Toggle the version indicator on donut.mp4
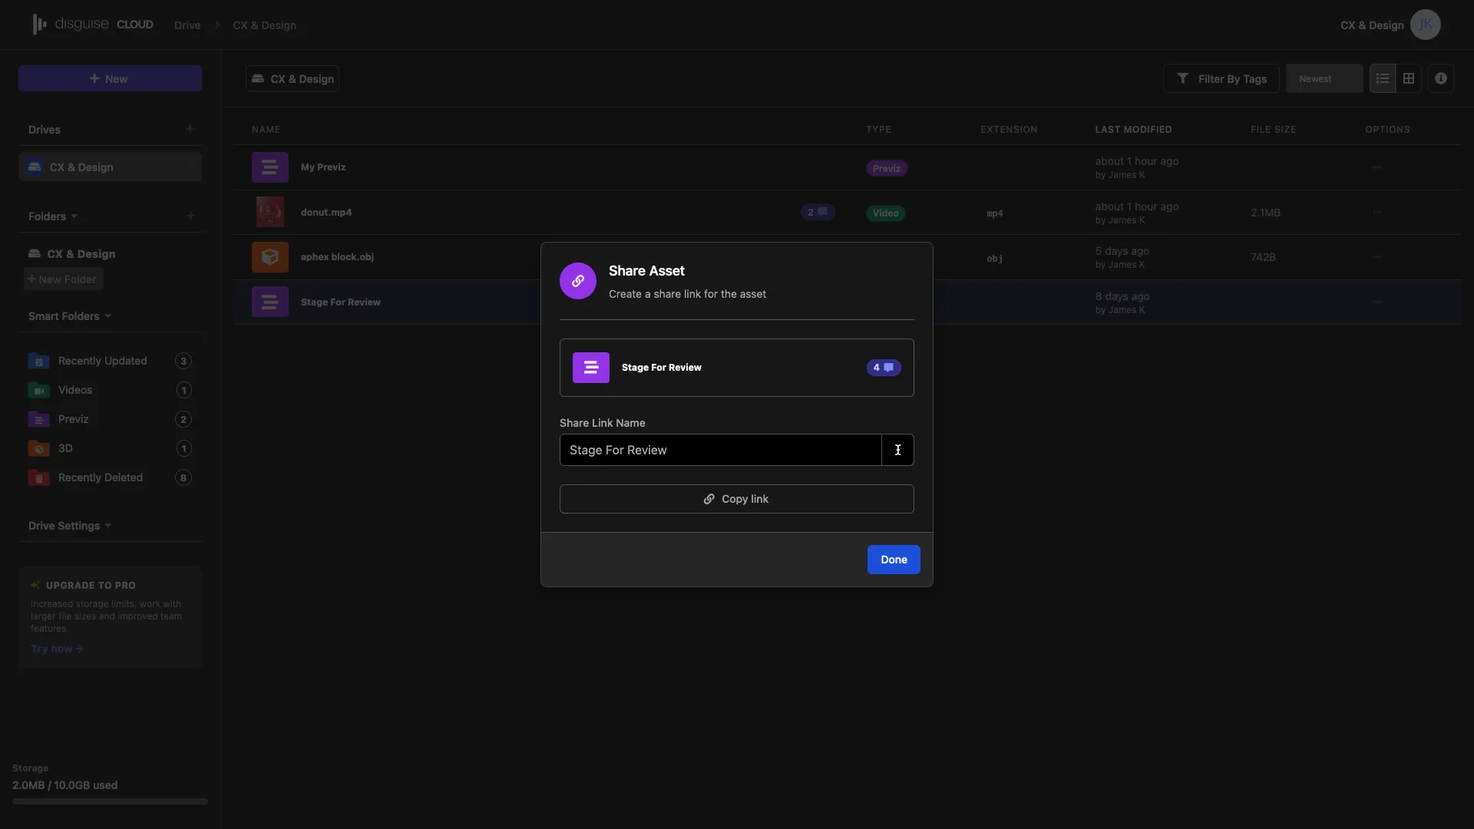1474x829 pixels. pyautogui.click(x=817, y=212)
